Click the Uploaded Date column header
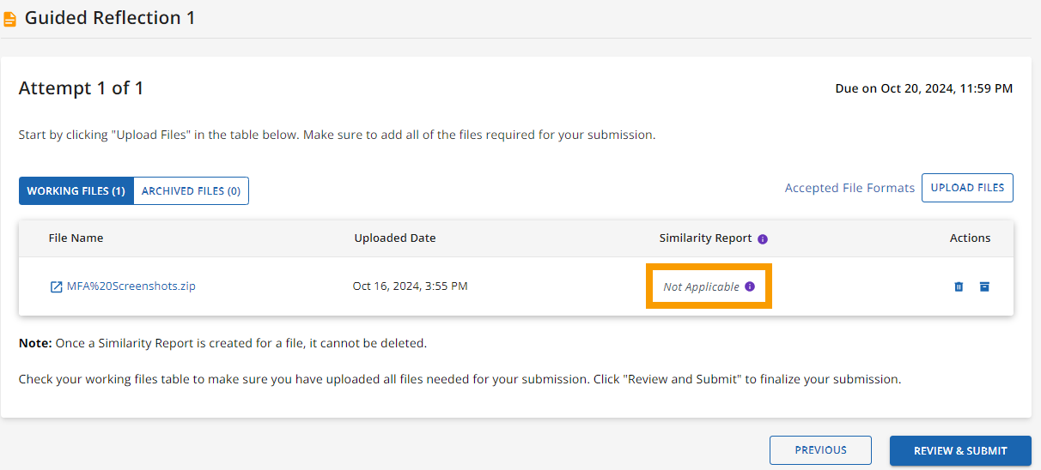Viewport: 1041px width, 470px height. point(395,238)
